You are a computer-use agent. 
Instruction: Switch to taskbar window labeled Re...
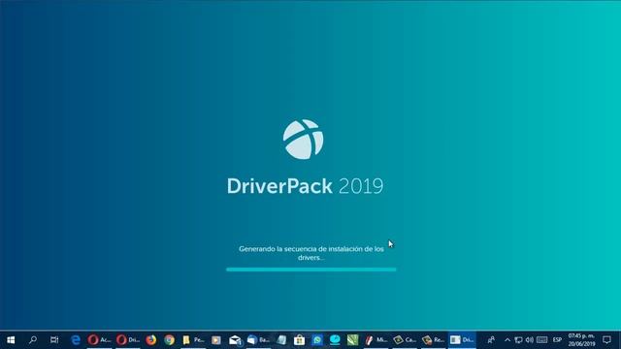tap(434, 340)
